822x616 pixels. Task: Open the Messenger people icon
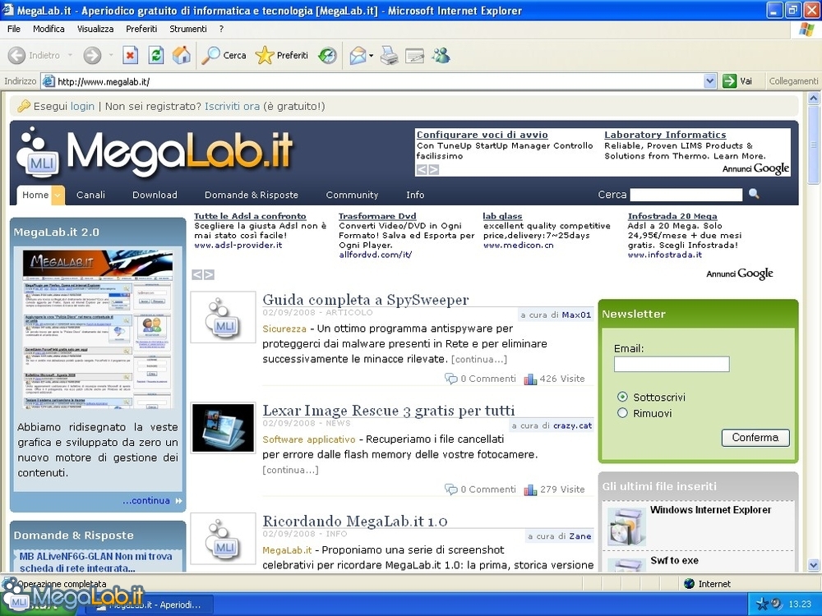coord(441,55)
